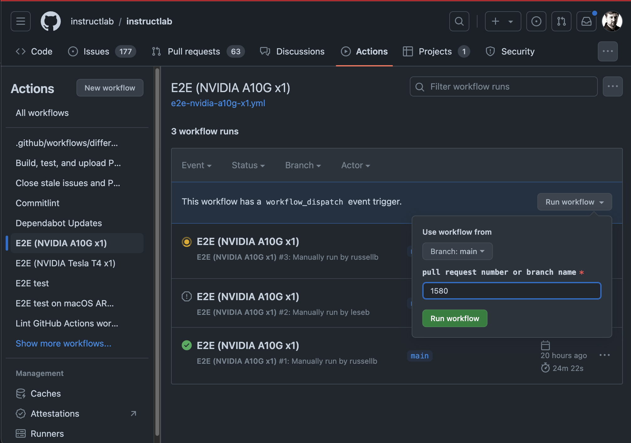
Task: Open the options menu for run #1
Action: point(605,355)
